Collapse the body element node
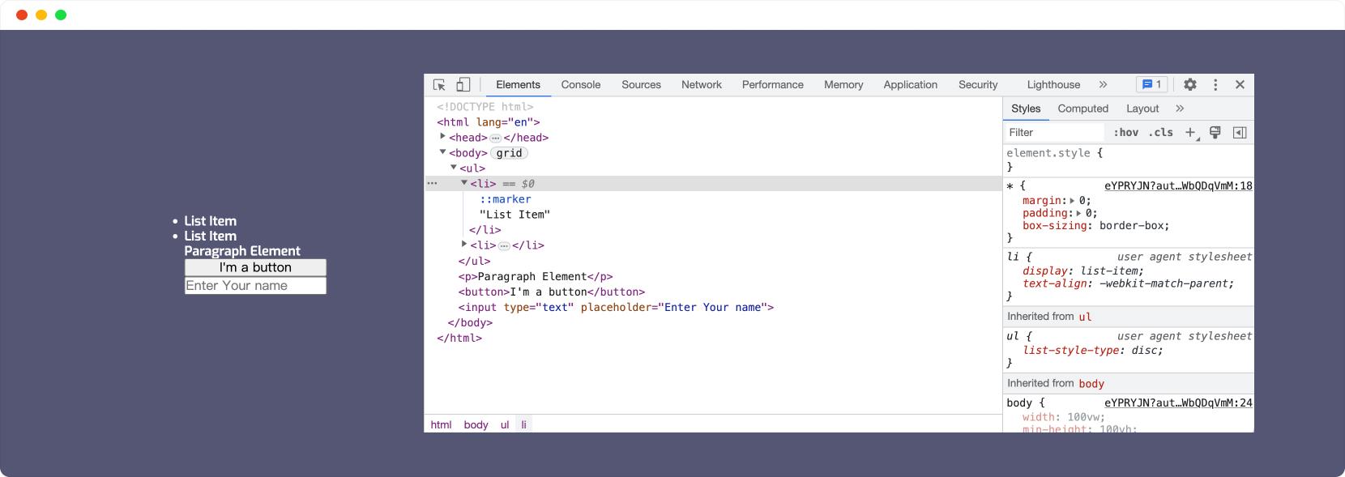This screenshot has width=1345, height=477. pos(442,152)
